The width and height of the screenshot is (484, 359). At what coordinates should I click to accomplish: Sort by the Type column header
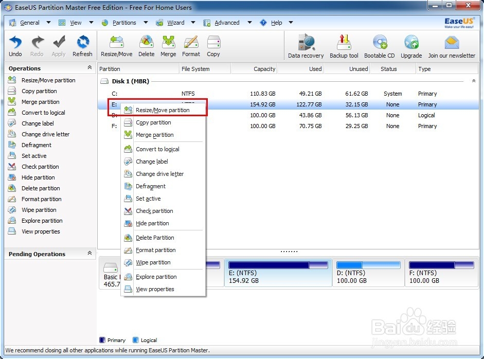[x=447, y=69]
